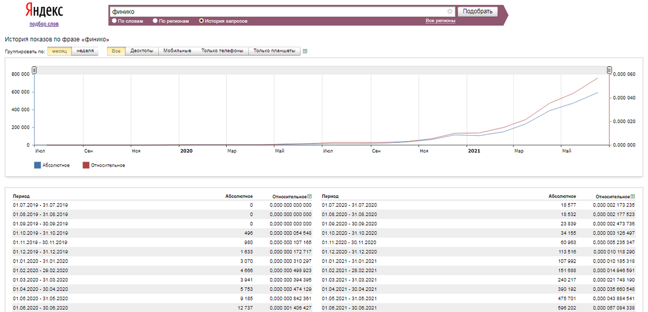Group results by неделя
648x312 pixels.
85,51
